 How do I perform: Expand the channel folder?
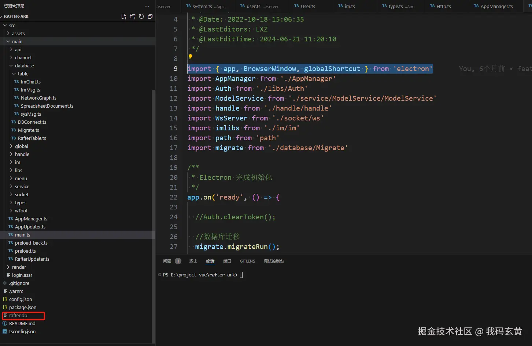point(11,57)
